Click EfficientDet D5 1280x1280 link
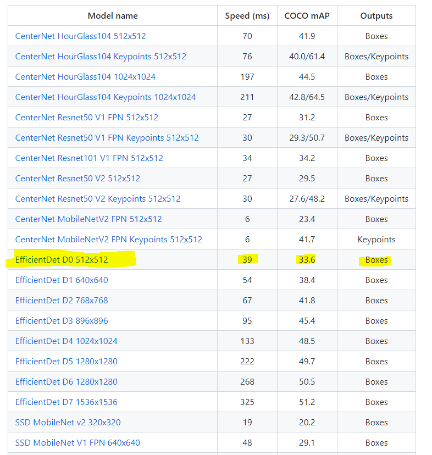 tap(66, 361)
